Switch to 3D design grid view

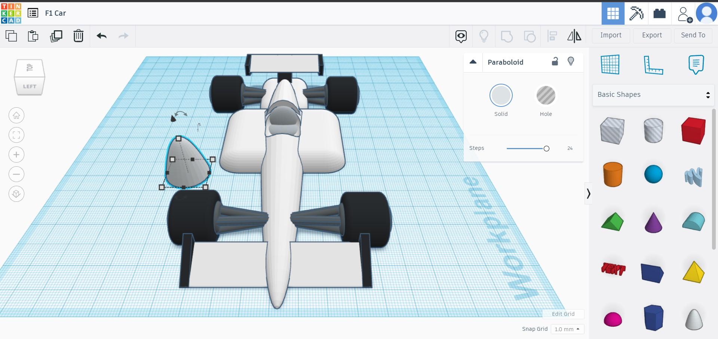click(x=613, y=13)
